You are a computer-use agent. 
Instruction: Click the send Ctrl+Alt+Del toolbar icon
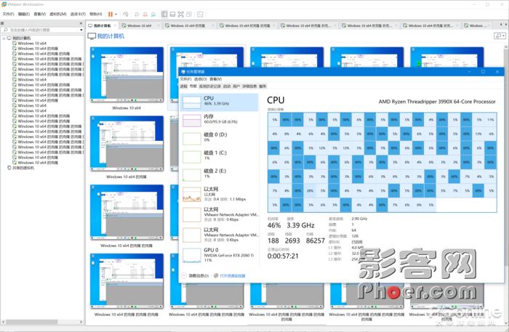[x=126, y=15]
